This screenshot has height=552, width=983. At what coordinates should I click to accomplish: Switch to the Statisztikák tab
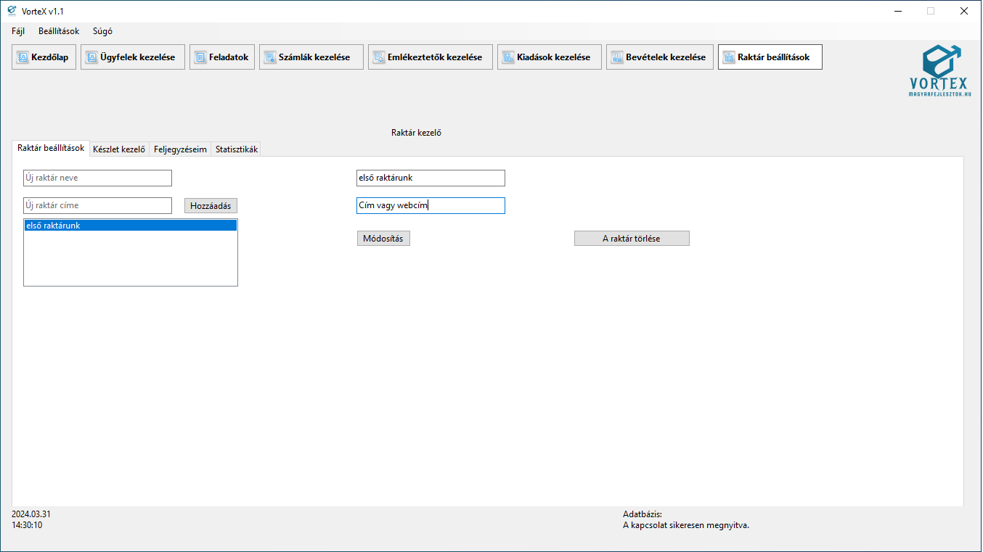236,149
